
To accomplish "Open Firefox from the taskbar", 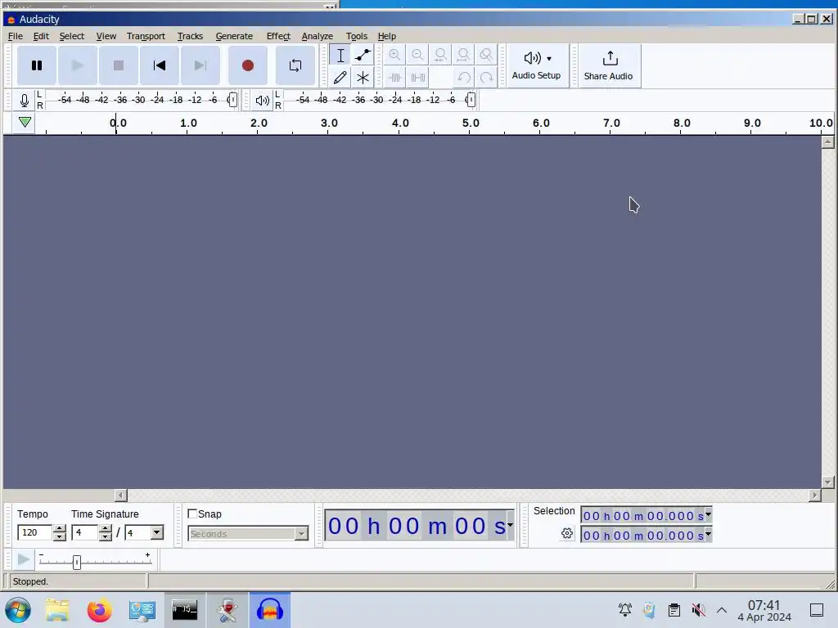I will (99, 610).
